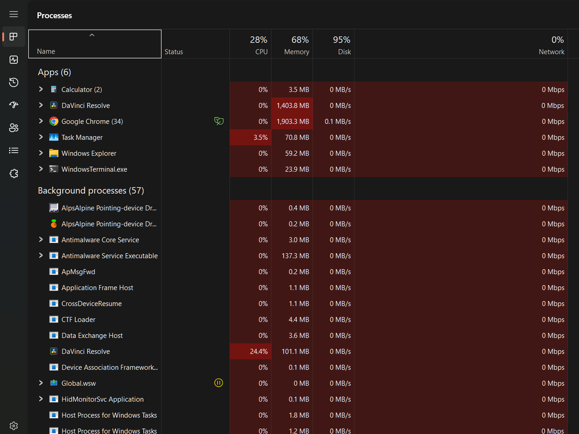
Task: Click the 1,403.8 MB memory cell
Action: (292, 105)
